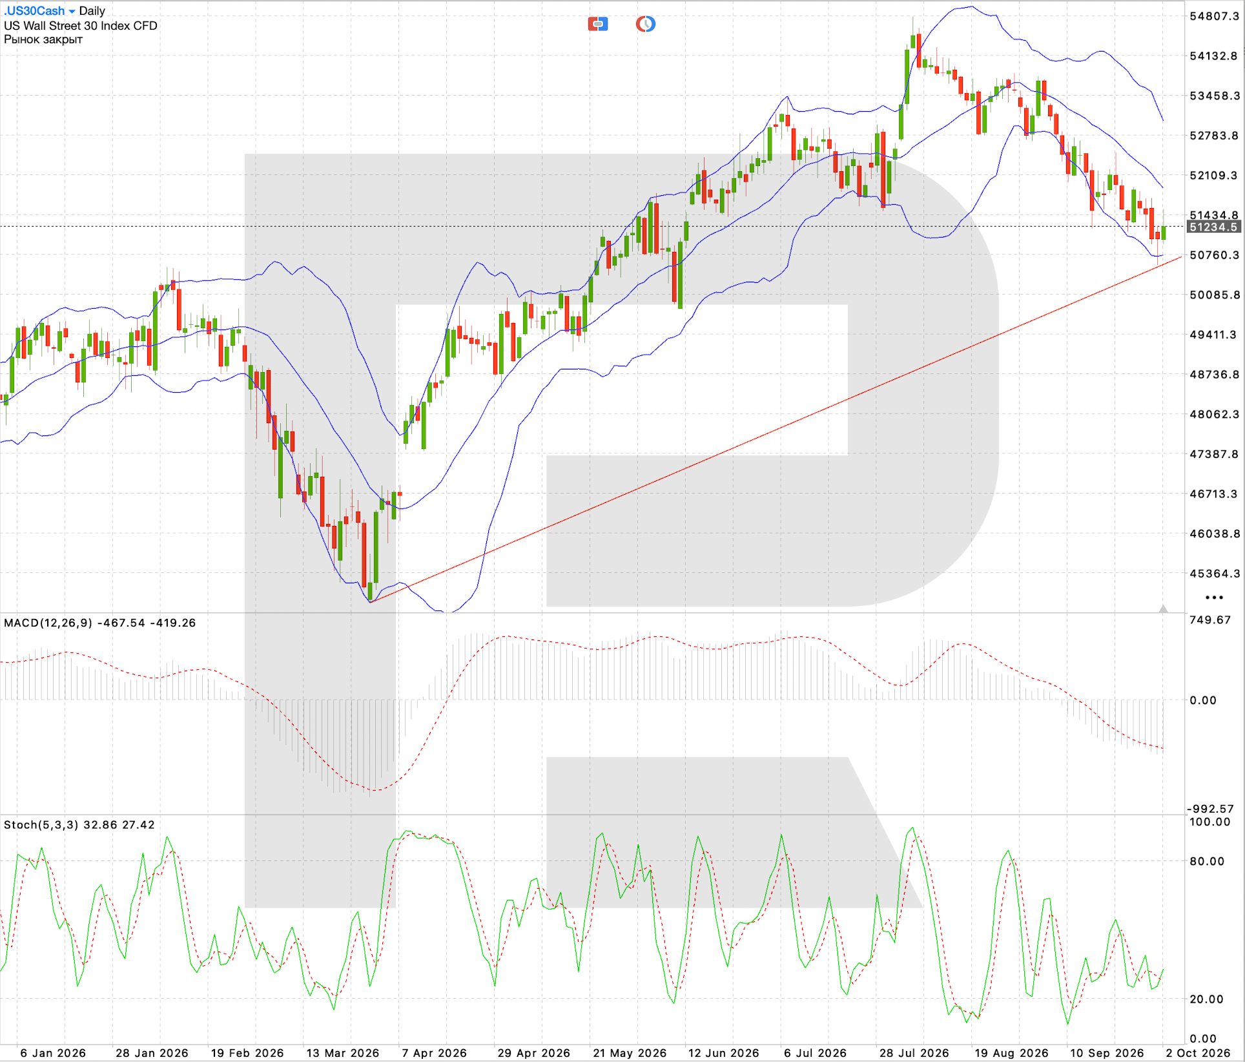Click the 6 Jan 2026 date label

pyautogui.click(x=53, y=1053)
